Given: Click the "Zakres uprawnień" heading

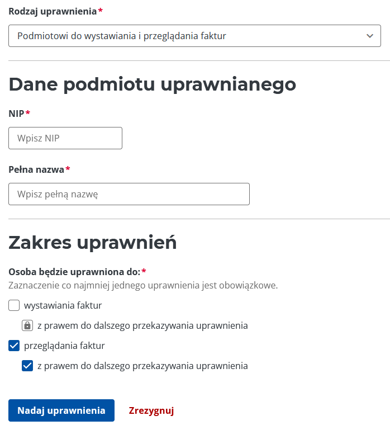Looking at the screenshot, I should [x=93, y=243].
